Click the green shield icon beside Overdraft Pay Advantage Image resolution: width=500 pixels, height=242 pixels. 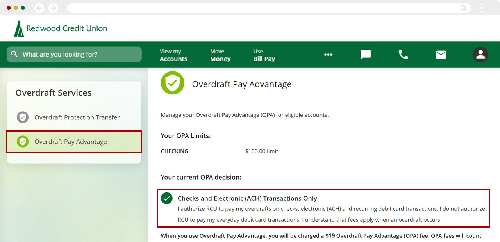tap(23, 142)
